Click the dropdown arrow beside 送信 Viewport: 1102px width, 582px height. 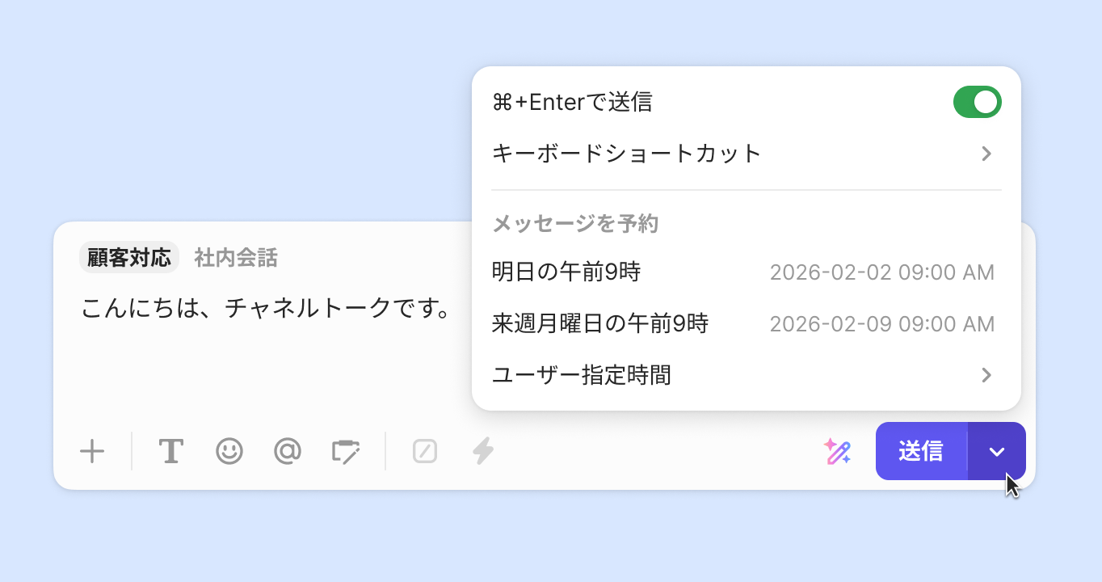point(997,451)
